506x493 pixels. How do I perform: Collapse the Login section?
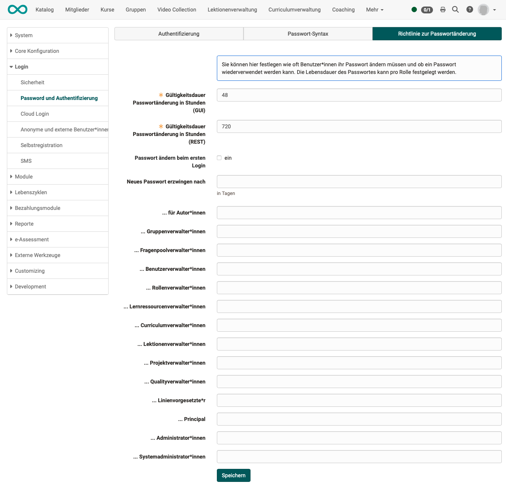[21, 66]
